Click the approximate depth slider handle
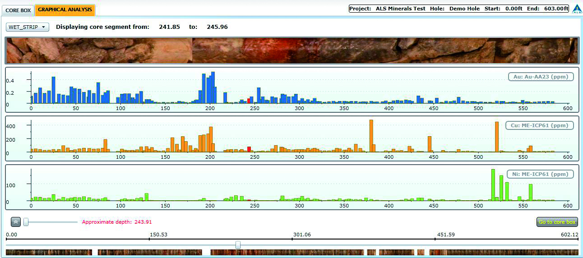Viewport: 583px width, 258px height. tap(26, 222)
